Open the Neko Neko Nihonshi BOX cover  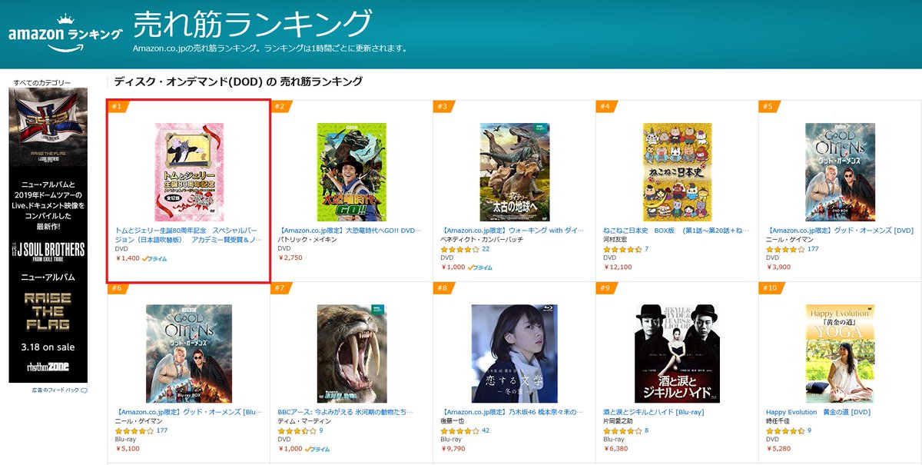click(x=678, y=172)
